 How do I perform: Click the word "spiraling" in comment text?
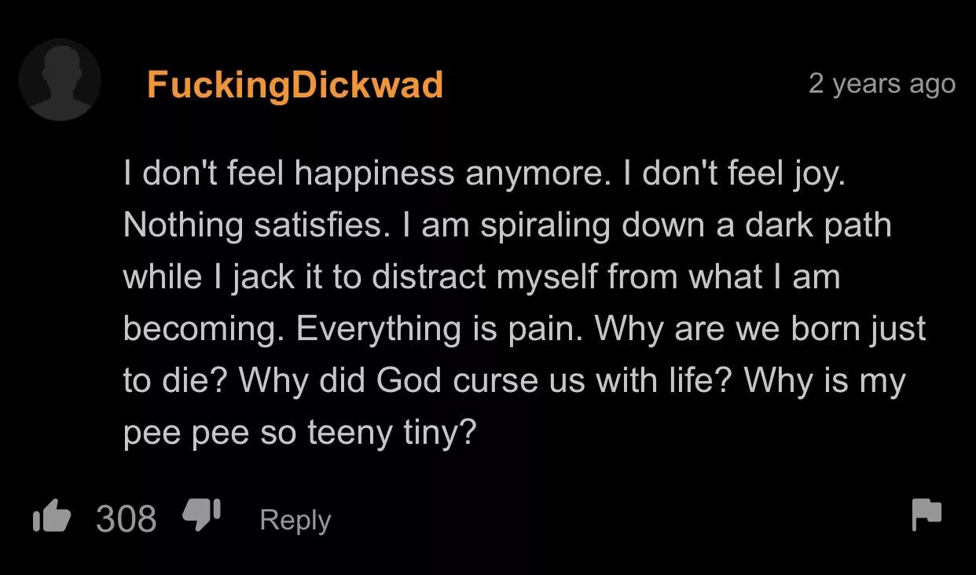[545, 225]
